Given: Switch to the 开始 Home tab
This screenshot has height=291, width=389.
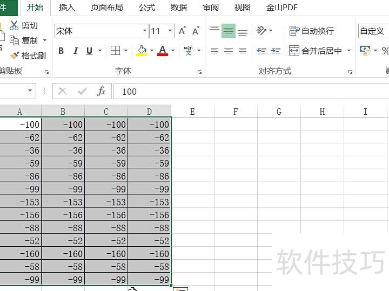Looking at the screenshot, I should click(35, 7).
